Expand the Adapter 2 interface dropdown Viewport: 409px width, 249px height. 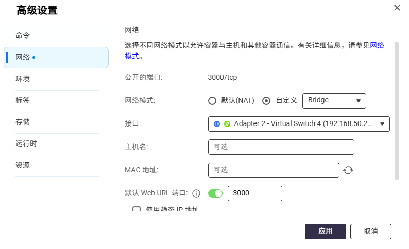pos(299,124)
